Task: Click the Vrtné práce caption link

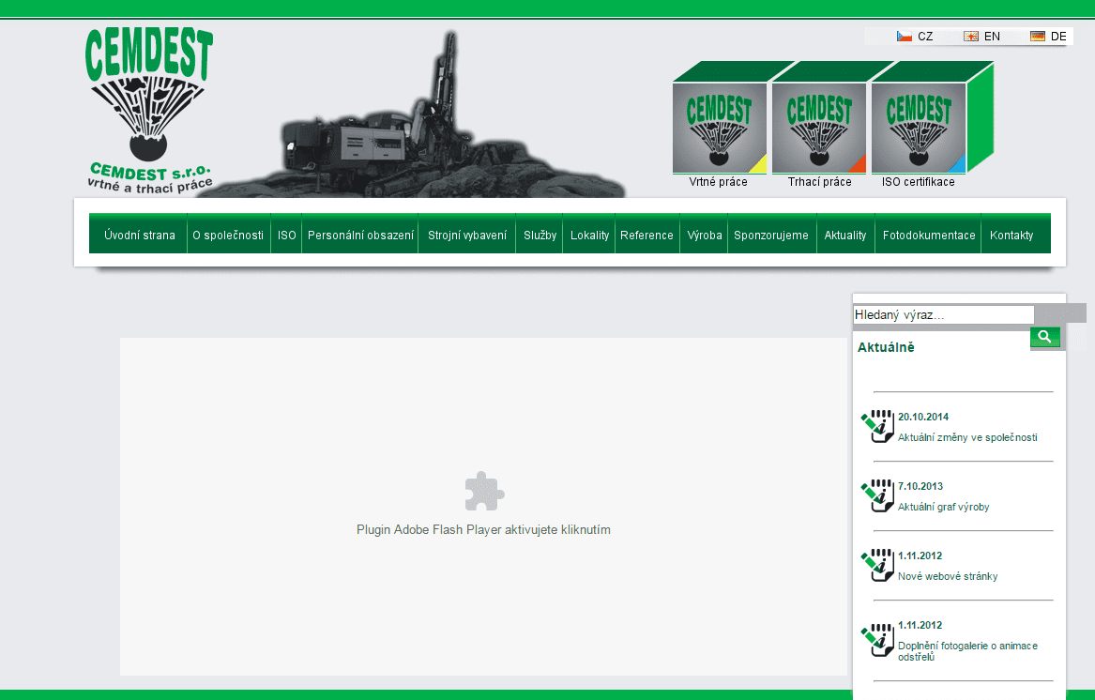Action: pos(718,182)
